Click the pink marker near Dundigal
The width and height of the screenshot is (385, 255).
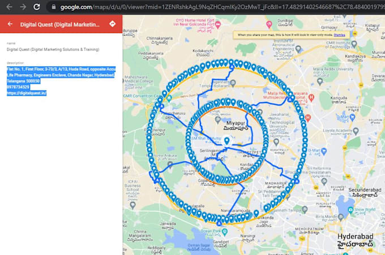pos(269,24)
